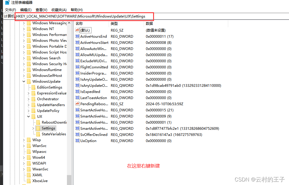Select the IsExpedited value icon
Screen dimensions: 289x185
pos(77,91)
